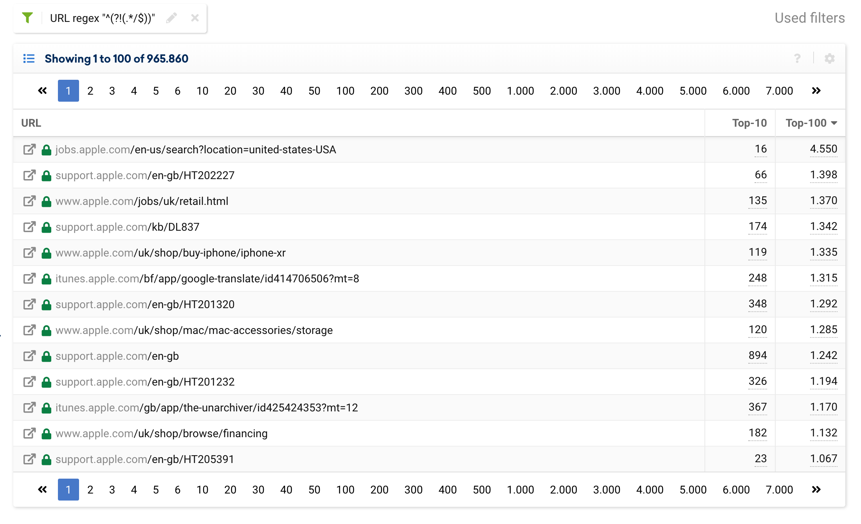Click the green lock icon on jobs.apple.com row
Image resolution: width=861 pixels, height=524 pixels.
pyautogui.click(x=47, y=150)
